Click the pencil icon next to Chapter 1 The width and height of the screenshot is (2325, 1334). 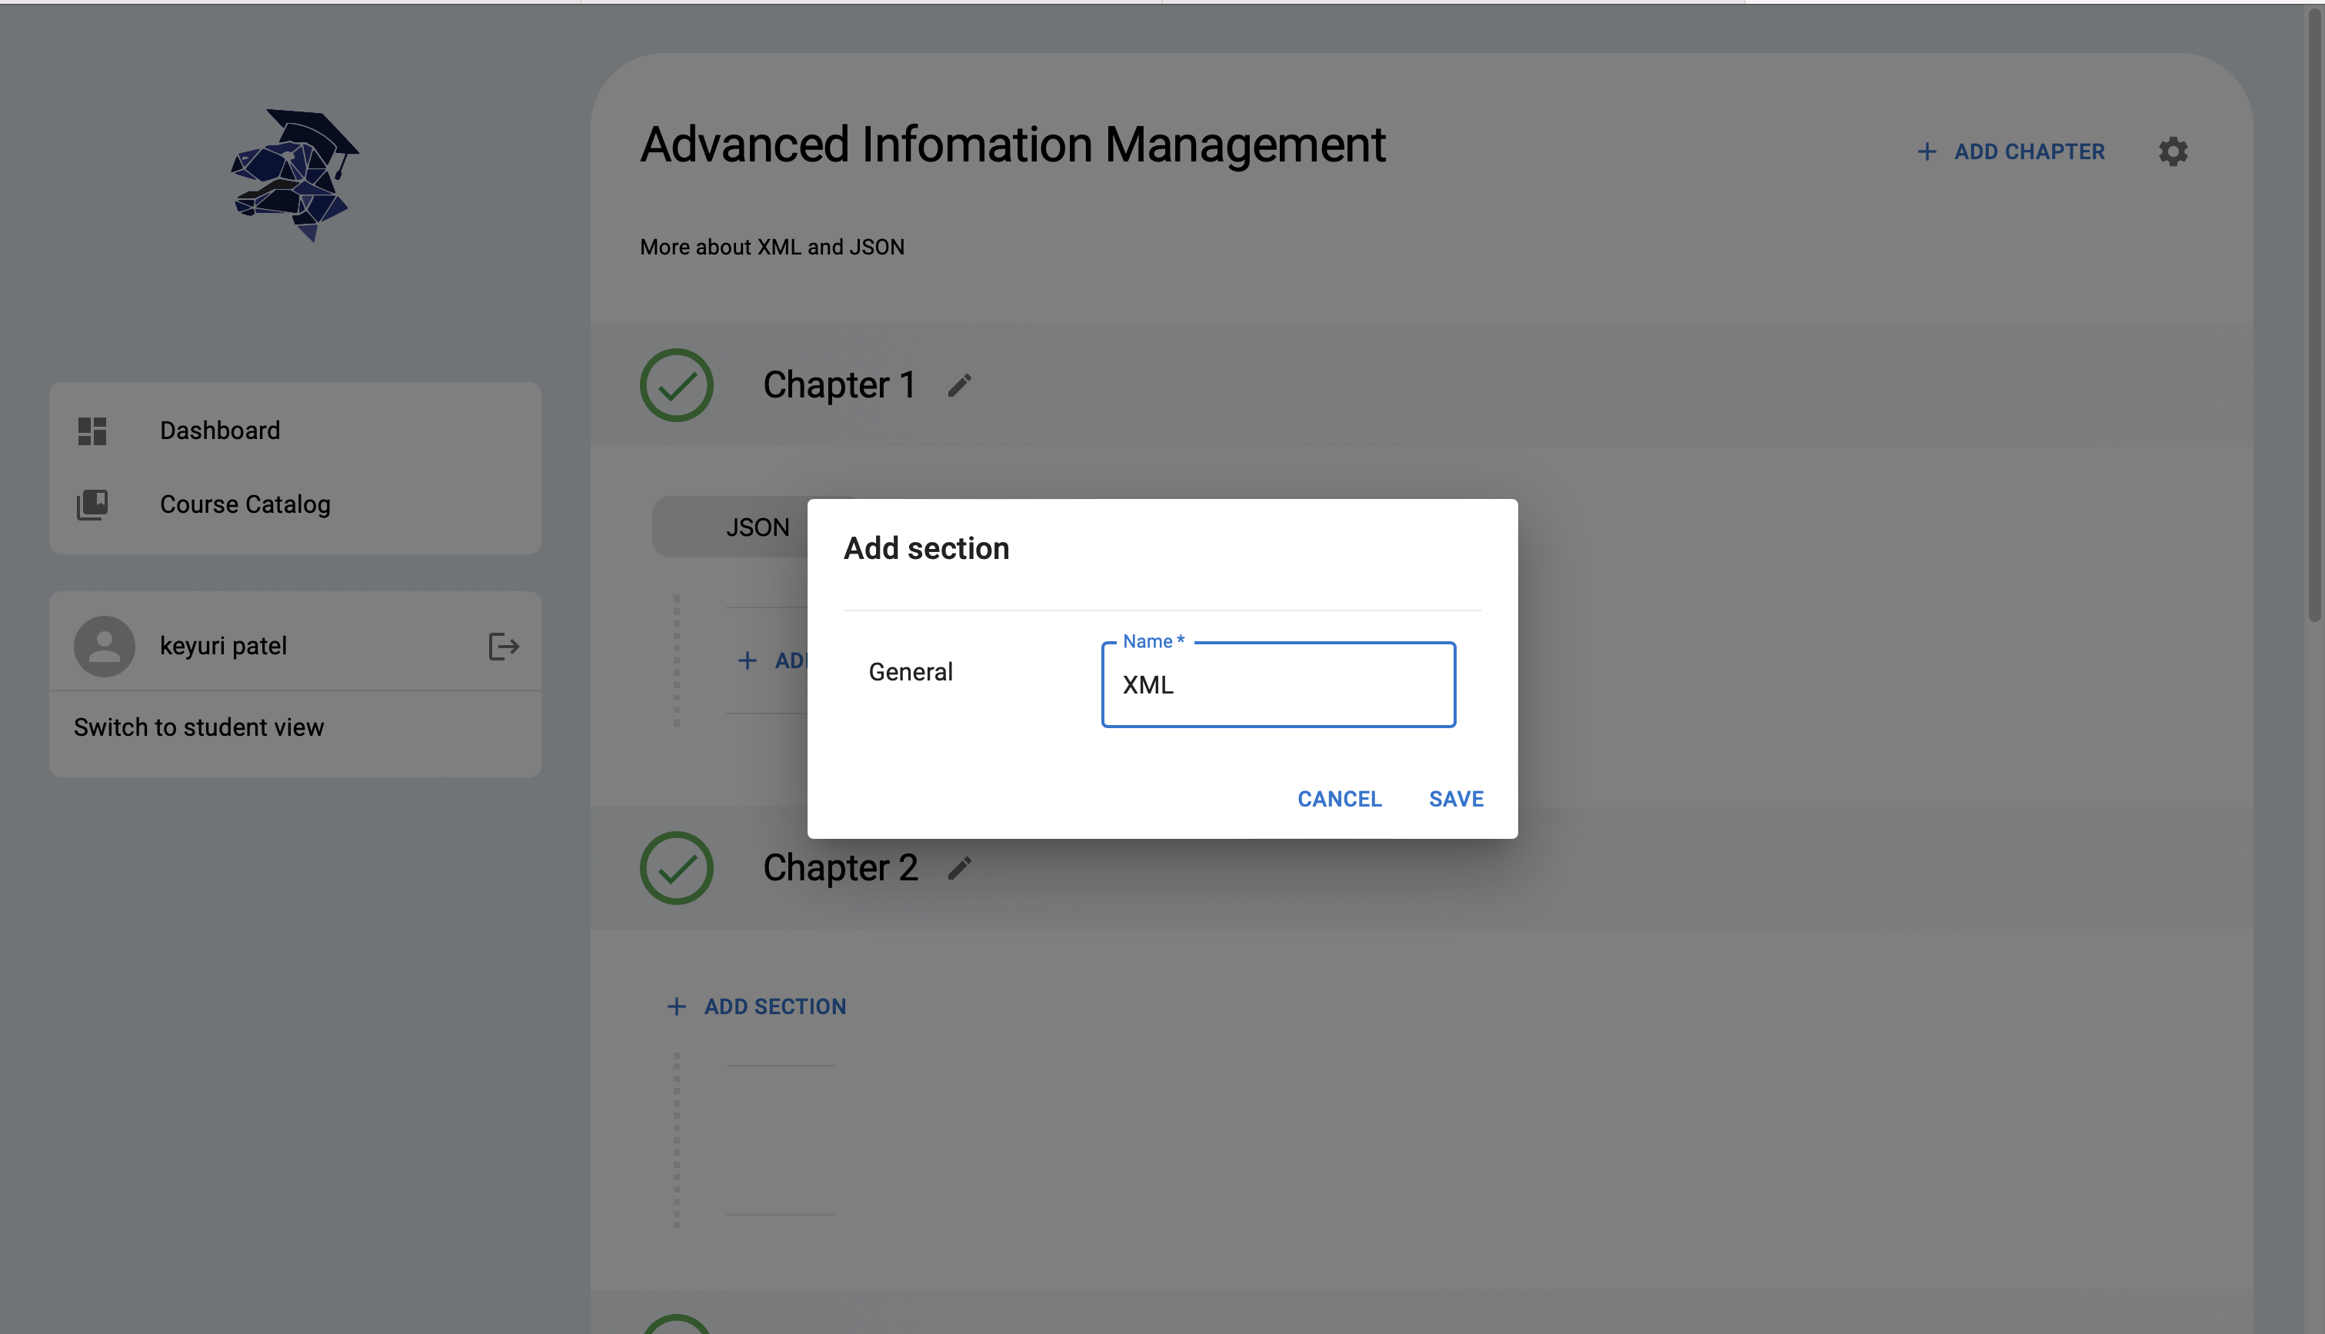(x=960, y=384)
